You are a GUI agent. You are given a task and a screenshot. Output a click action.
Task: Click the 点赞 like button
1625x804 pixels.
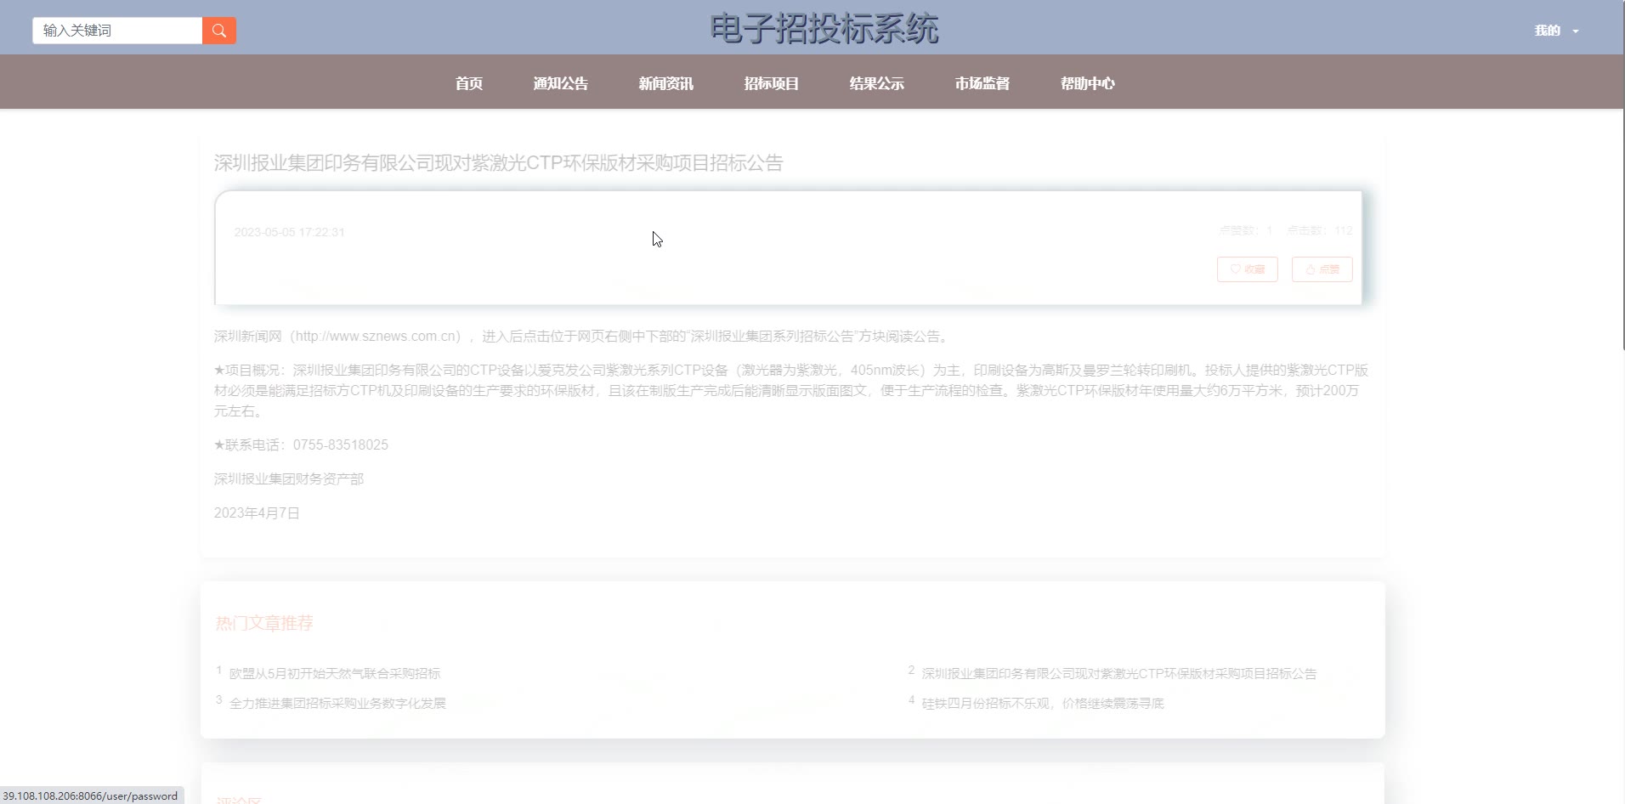(x=1322, y=269)
